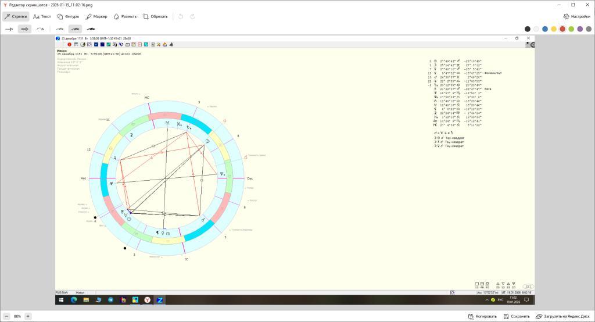Select the curved arrow with text style
The image size is (595, 322).
(40, 28)
